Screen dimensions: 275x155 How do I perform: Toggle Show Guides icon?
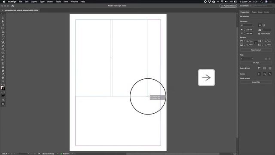click(x=259, y=74)
